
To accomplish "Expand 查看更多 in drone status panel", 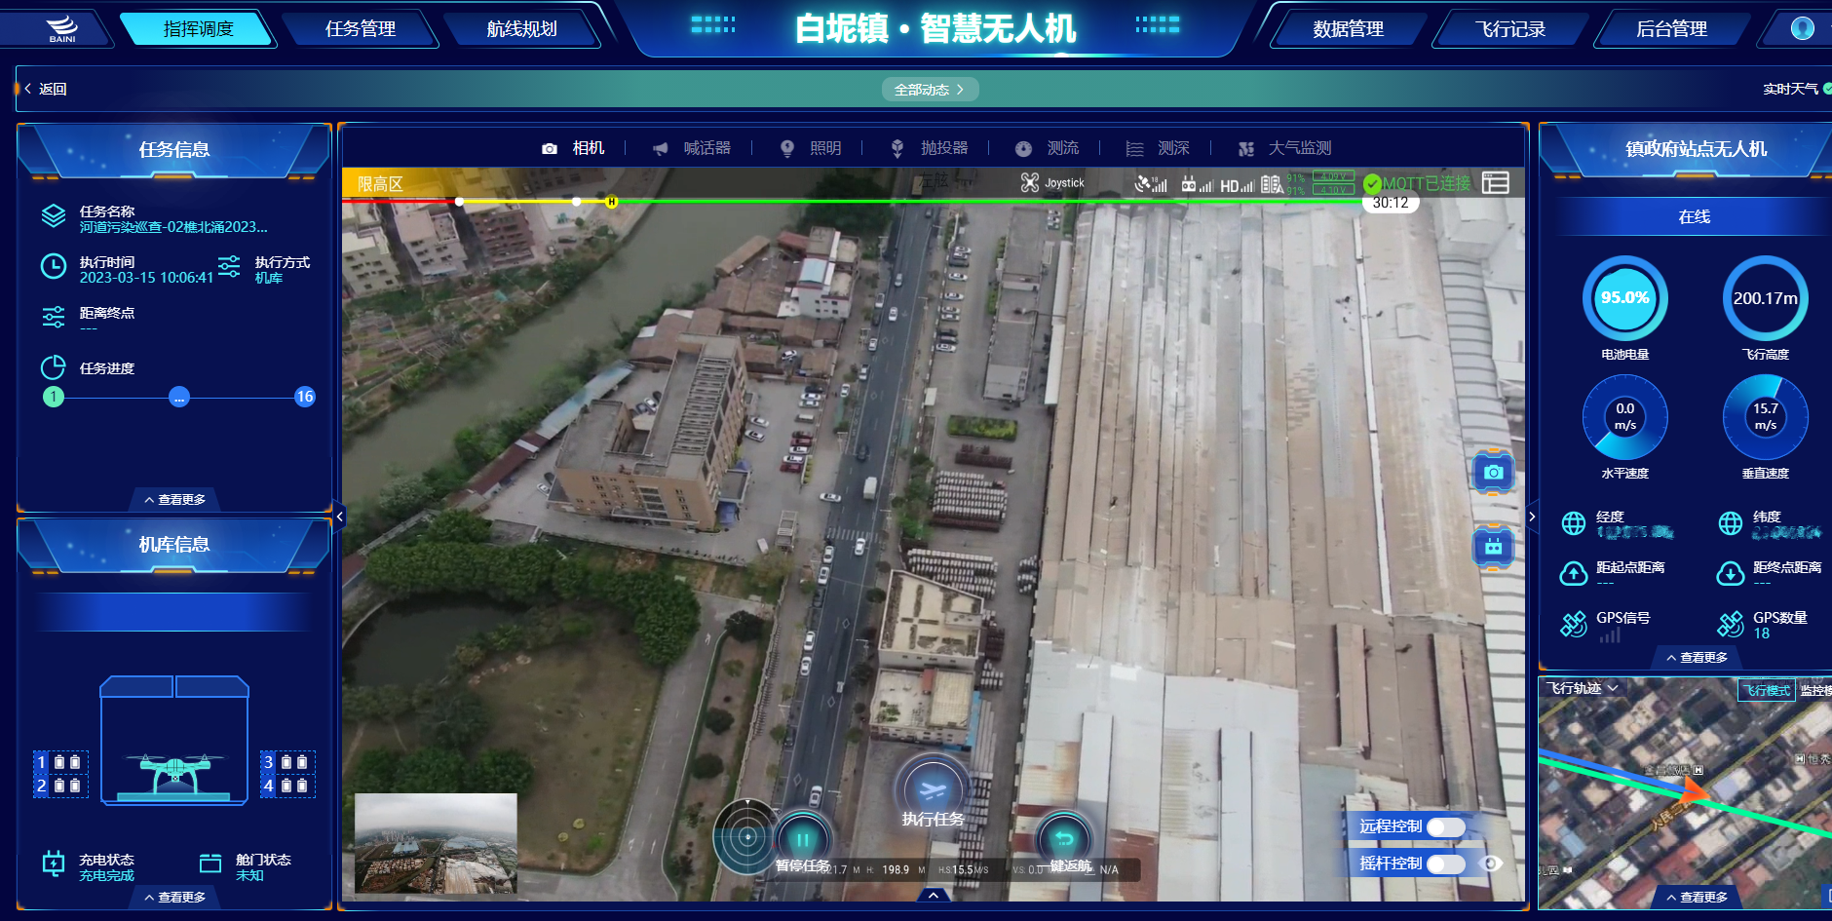I will 1697,658.
